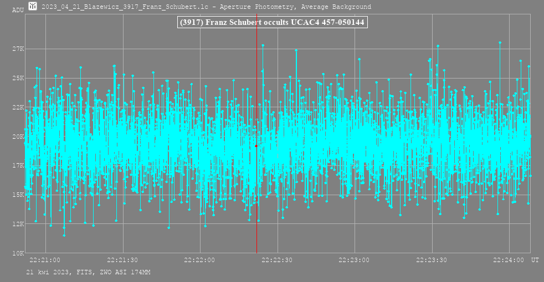Screen dimensions: 544x282
Task: Click the 22:22:30 time axis label
Action: (x=277, y=260)
